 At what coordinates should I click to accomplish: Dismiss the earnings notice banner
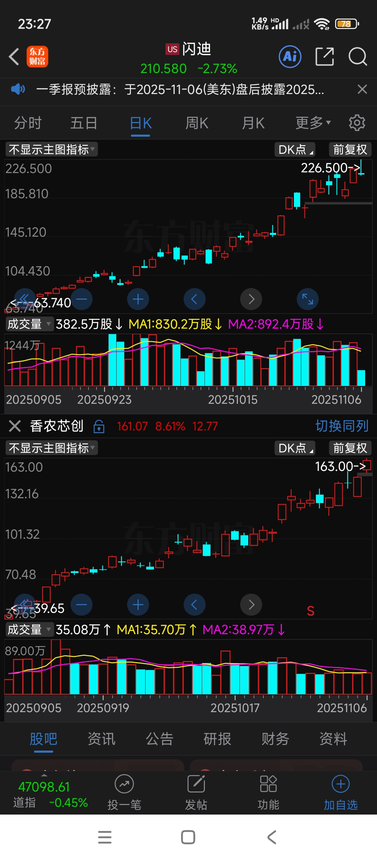tap(362, 89)
